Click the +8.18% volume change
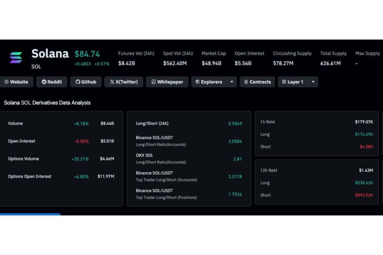The width and height of the screenshot is (383, 255). (x=81, y=124)
